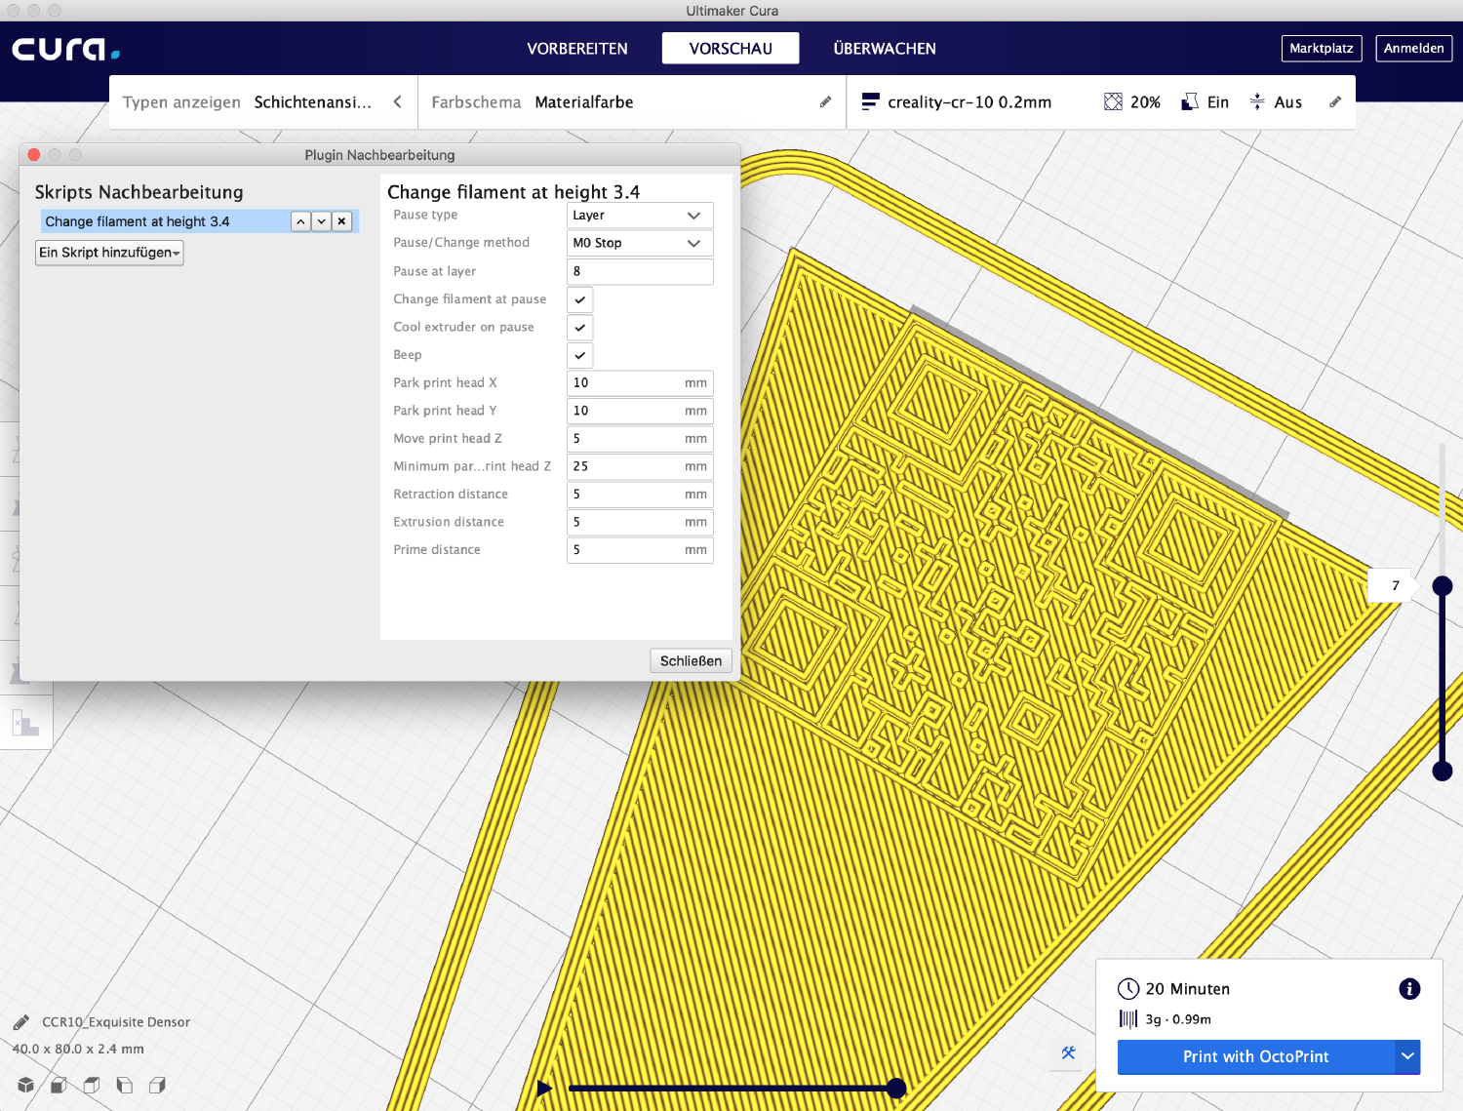Open post-processing scripts via the tools icon
The height and width of the screenshot is (1111, 1463).
pos(1069,1052)
